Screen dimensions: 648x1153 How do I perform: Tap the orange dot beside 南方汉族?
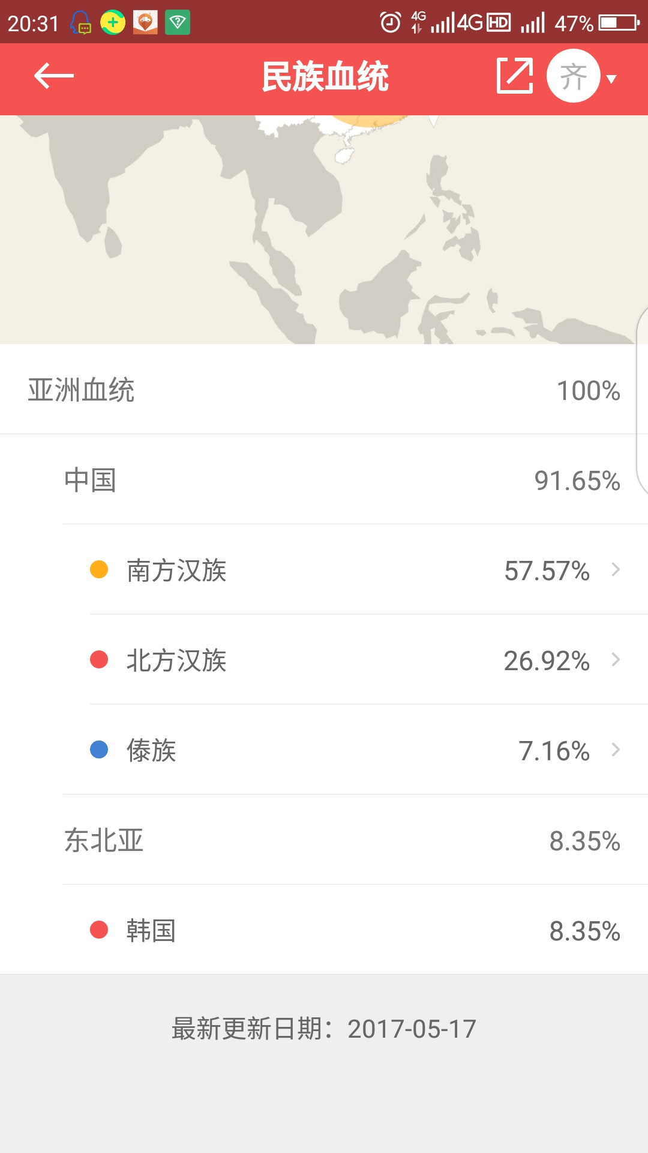click(x=99, y=569)
